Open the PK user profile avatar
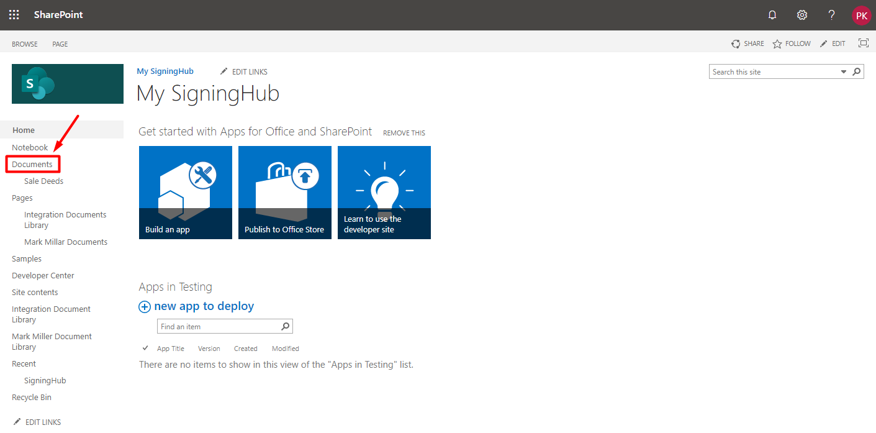 [861, 15]
